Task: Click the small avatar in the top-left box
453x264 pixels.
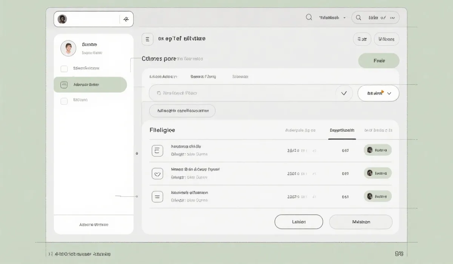Action: pos(62,19)
